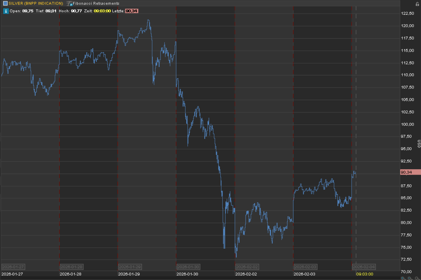
Task: Click the blue info icon beside Open
Action: (x=6, y=11)
